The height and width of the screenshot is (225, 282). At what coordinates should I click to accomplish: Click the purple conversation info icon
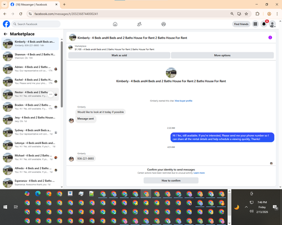pyautogui.click(x=270, y=38)
